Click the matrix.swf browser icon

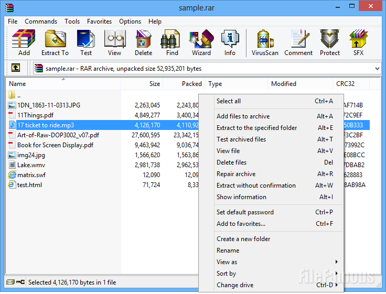pos(12,175)
